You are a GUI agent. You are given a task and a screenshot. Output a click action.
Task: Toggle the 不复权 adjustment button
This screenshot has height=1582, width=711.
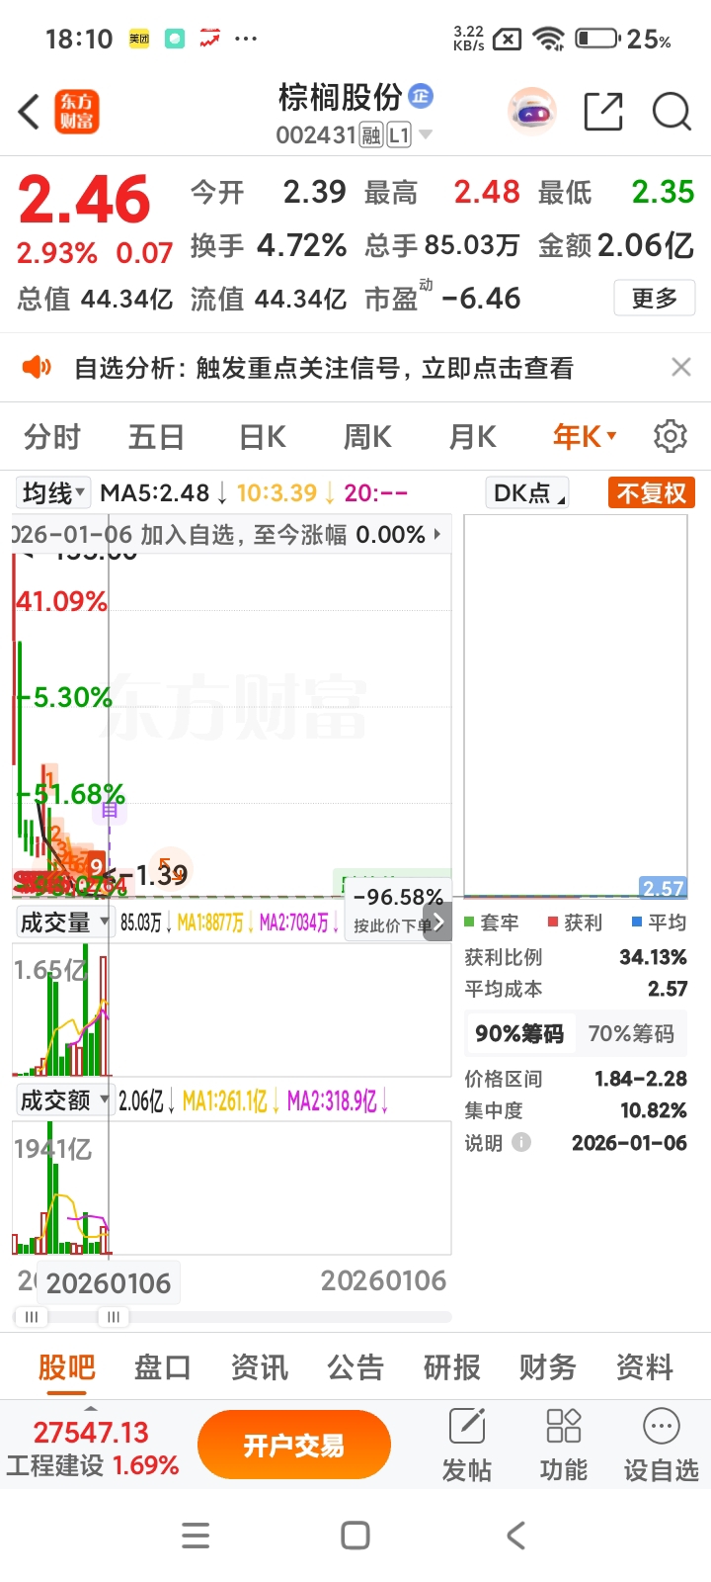[x=652, y=492]
